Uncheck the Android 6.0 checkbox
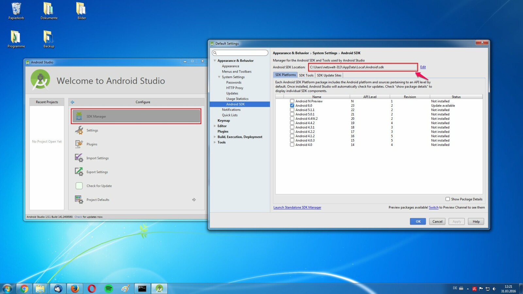 (x=292, y=106)
